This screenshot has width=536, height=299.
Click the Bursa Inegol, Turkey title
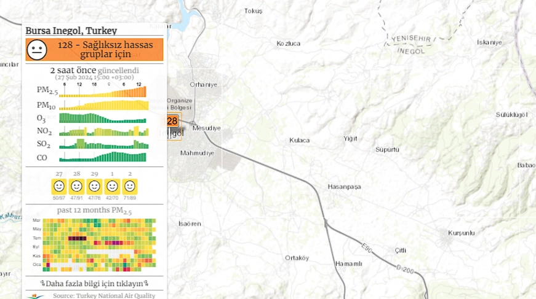point(71,31)
